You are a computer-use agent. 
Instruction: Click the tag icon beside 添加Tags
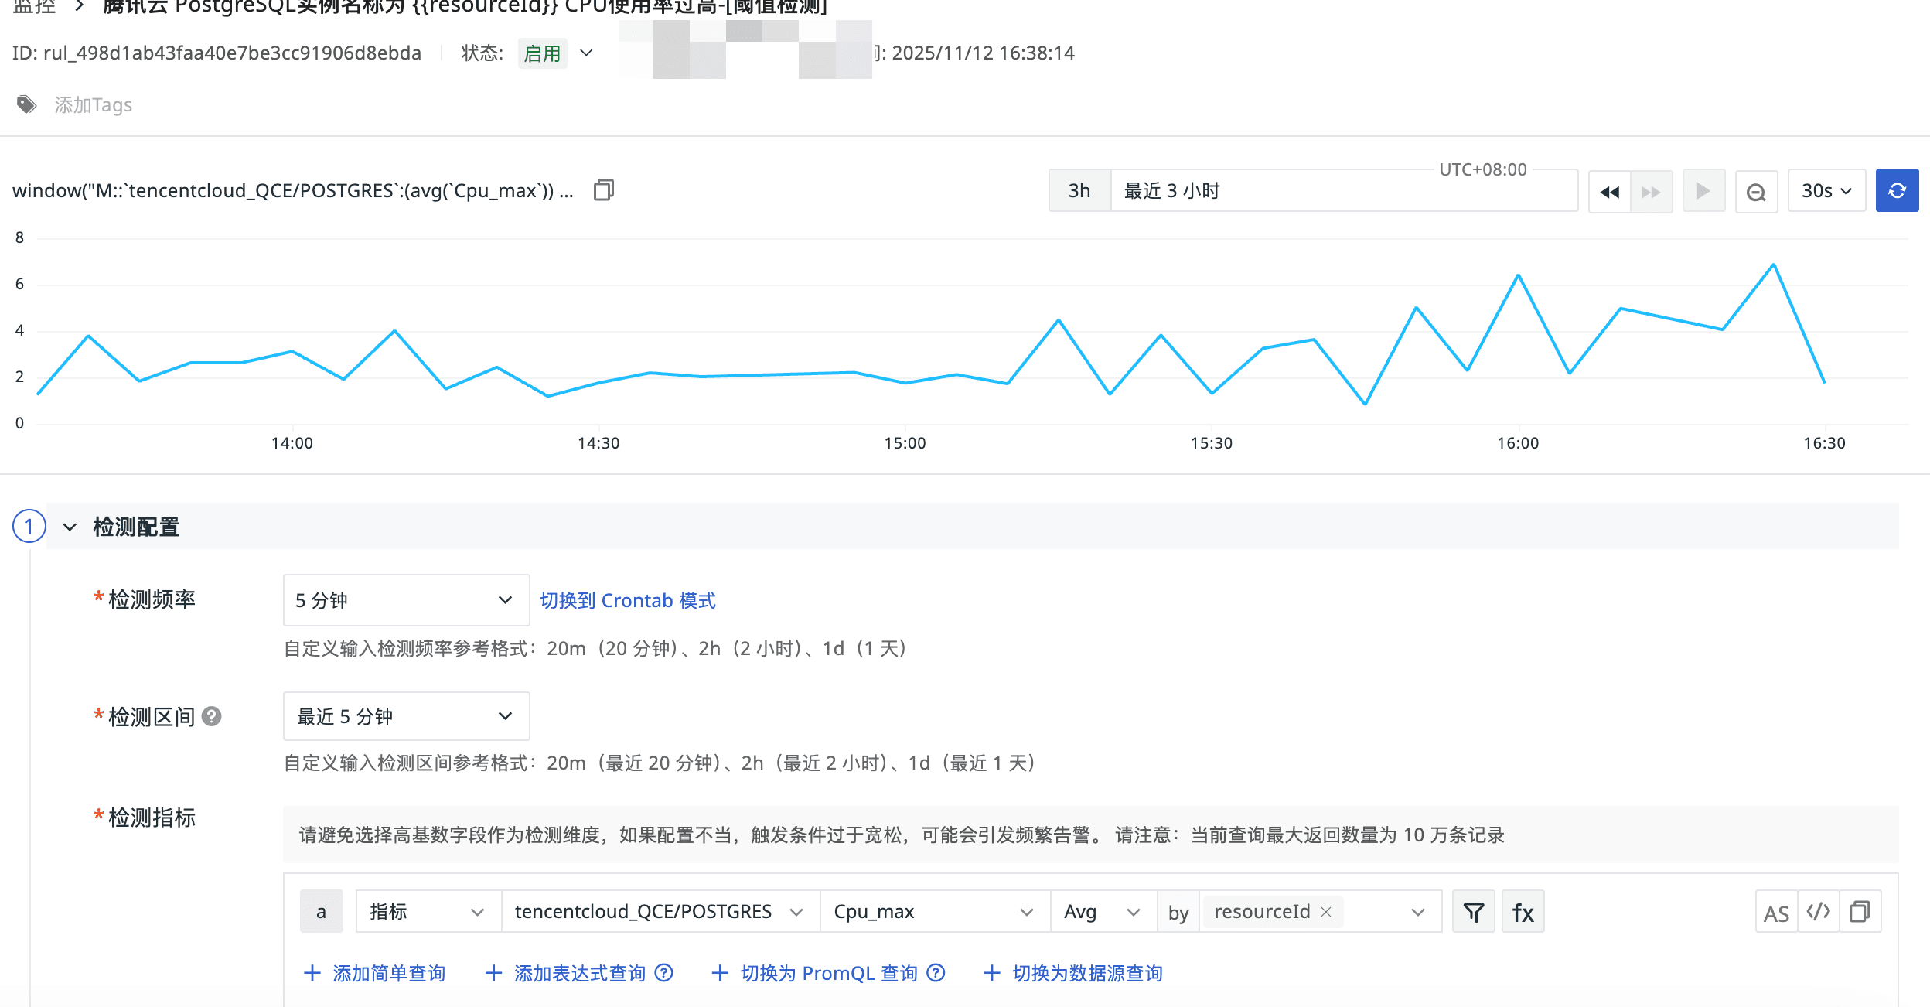coord(27,104)
